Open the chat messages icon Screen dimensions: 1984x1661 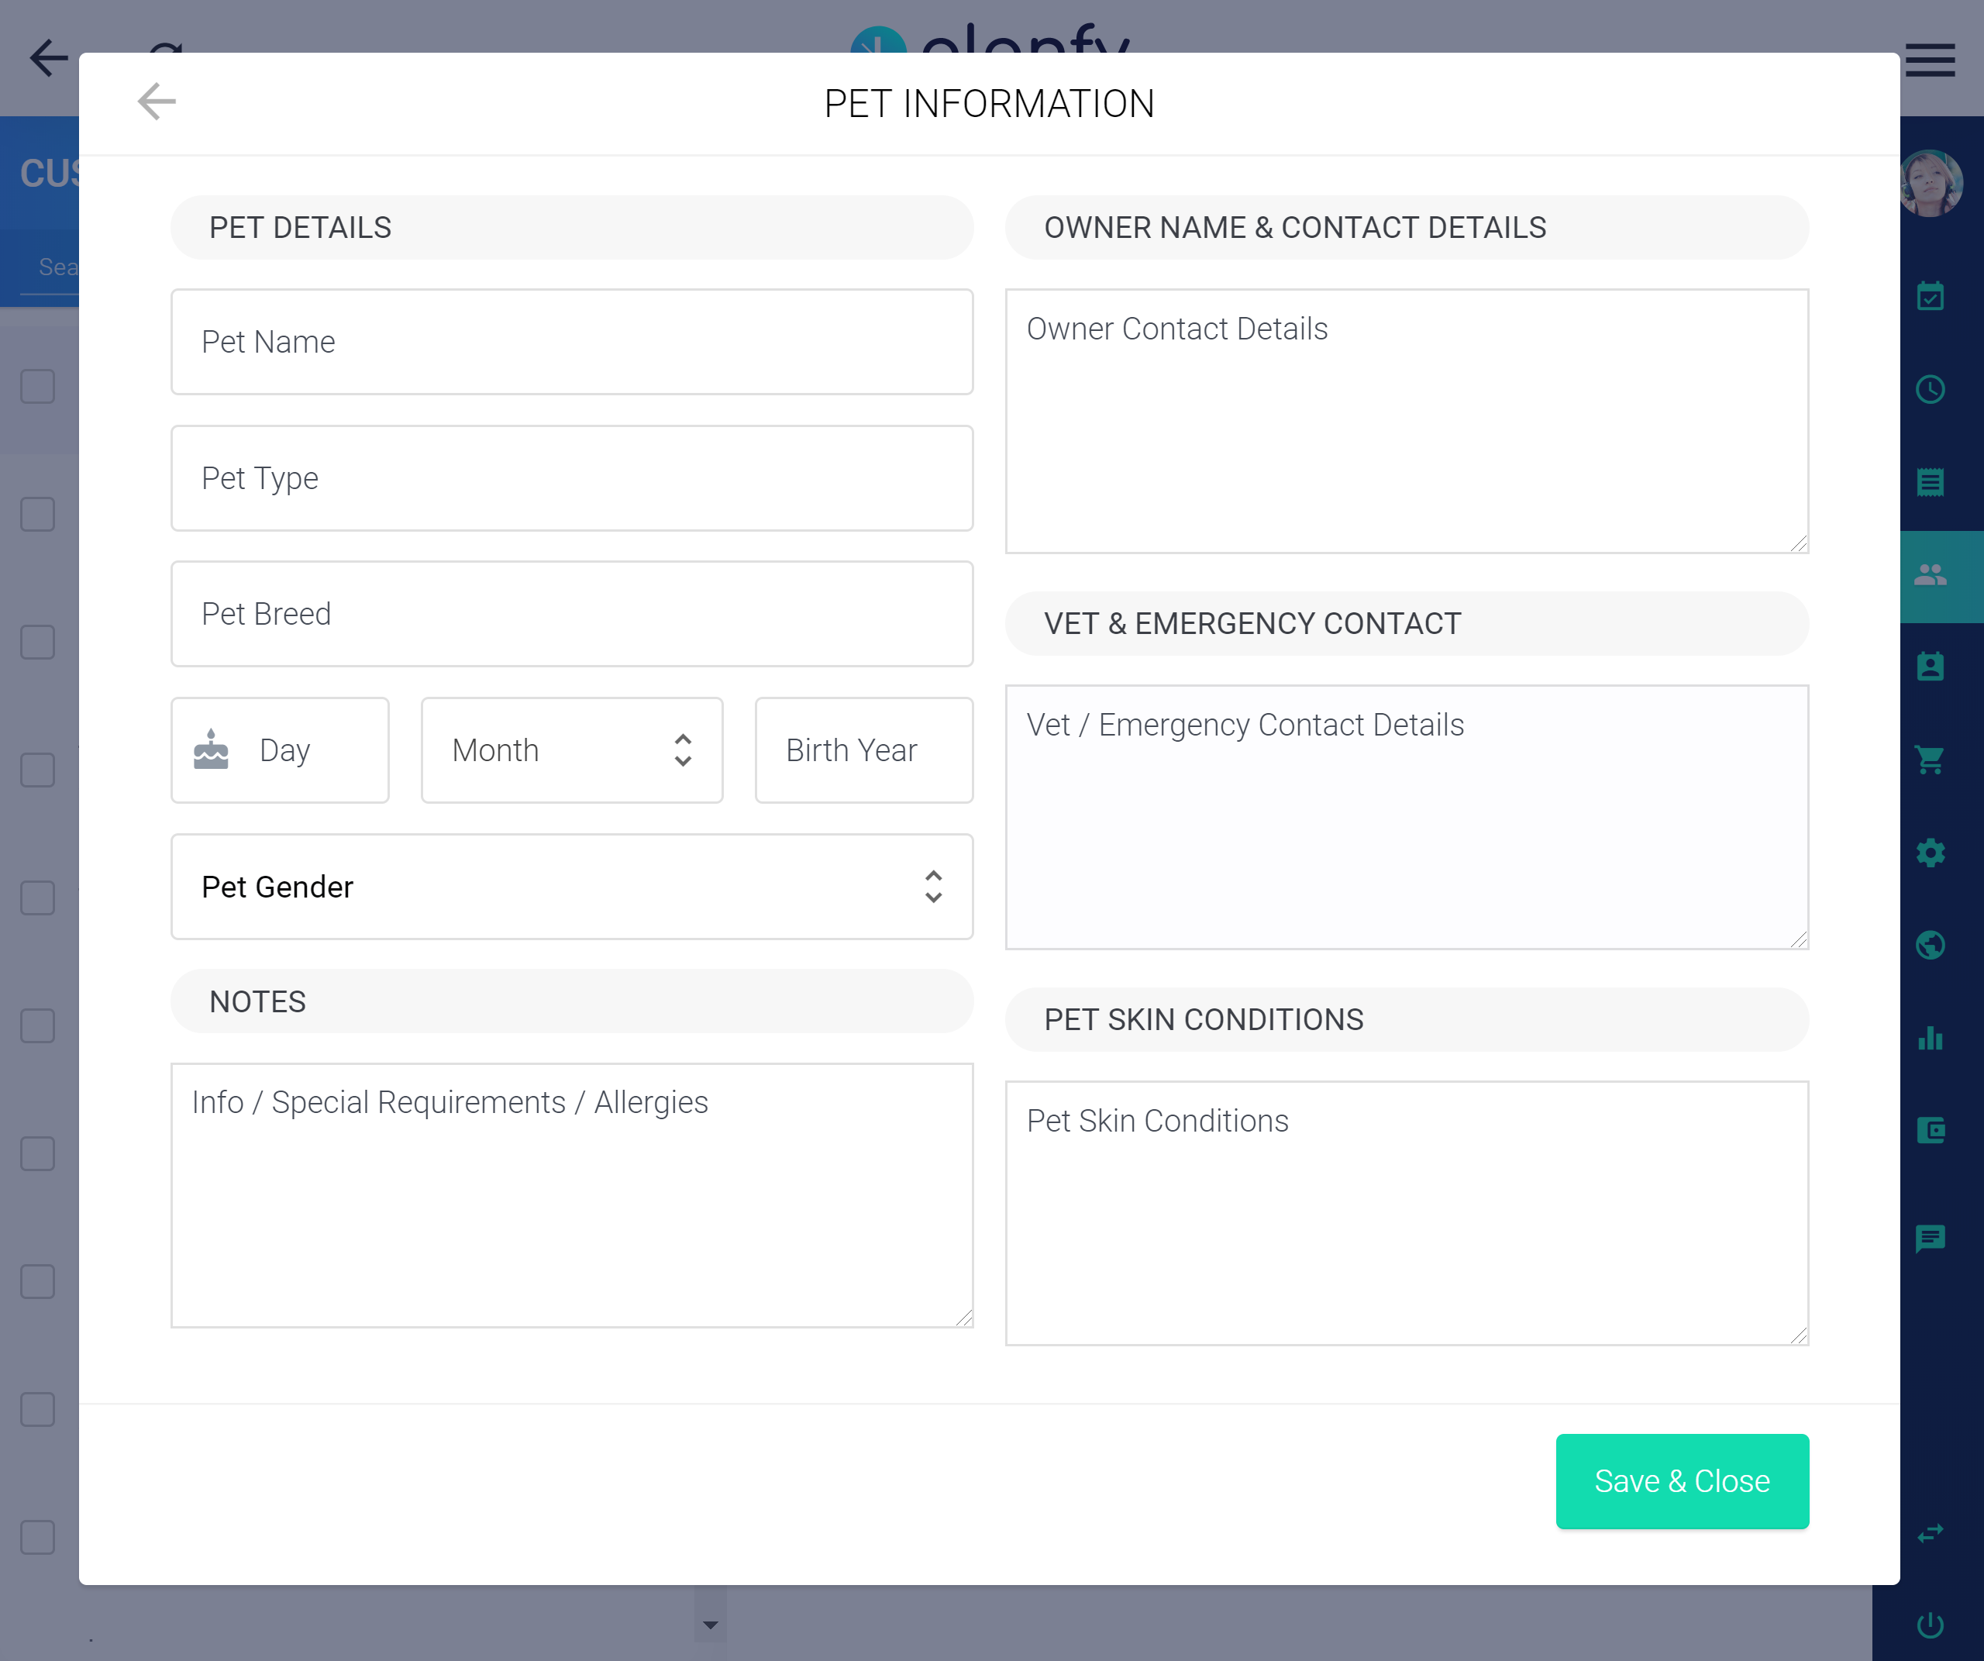[x=1931, y=1239]
